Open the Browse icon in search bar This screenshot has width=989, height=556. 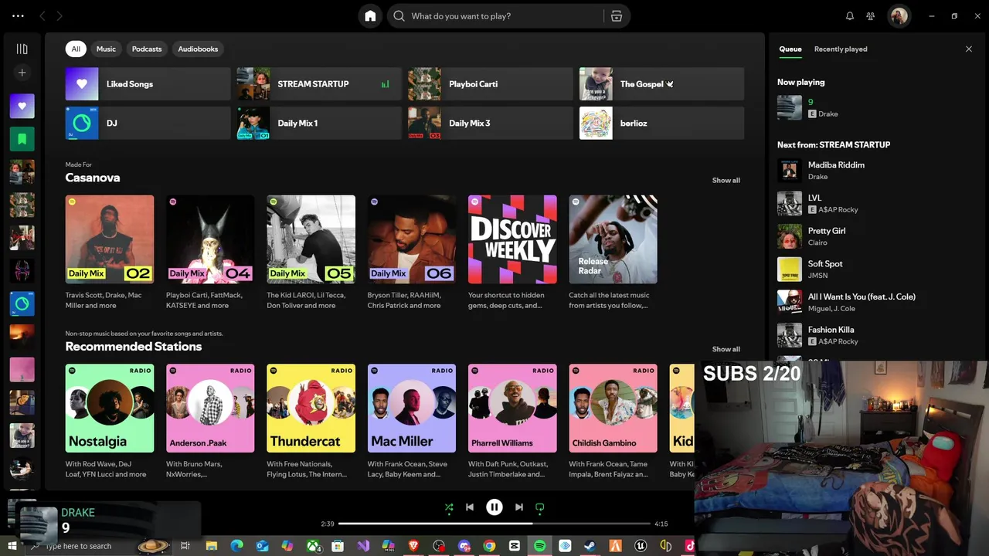(617, 16)
